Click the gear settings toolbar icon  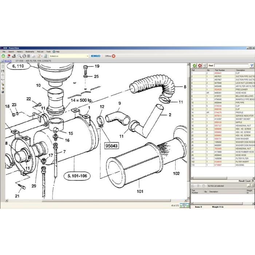click(x=24, y=56)
